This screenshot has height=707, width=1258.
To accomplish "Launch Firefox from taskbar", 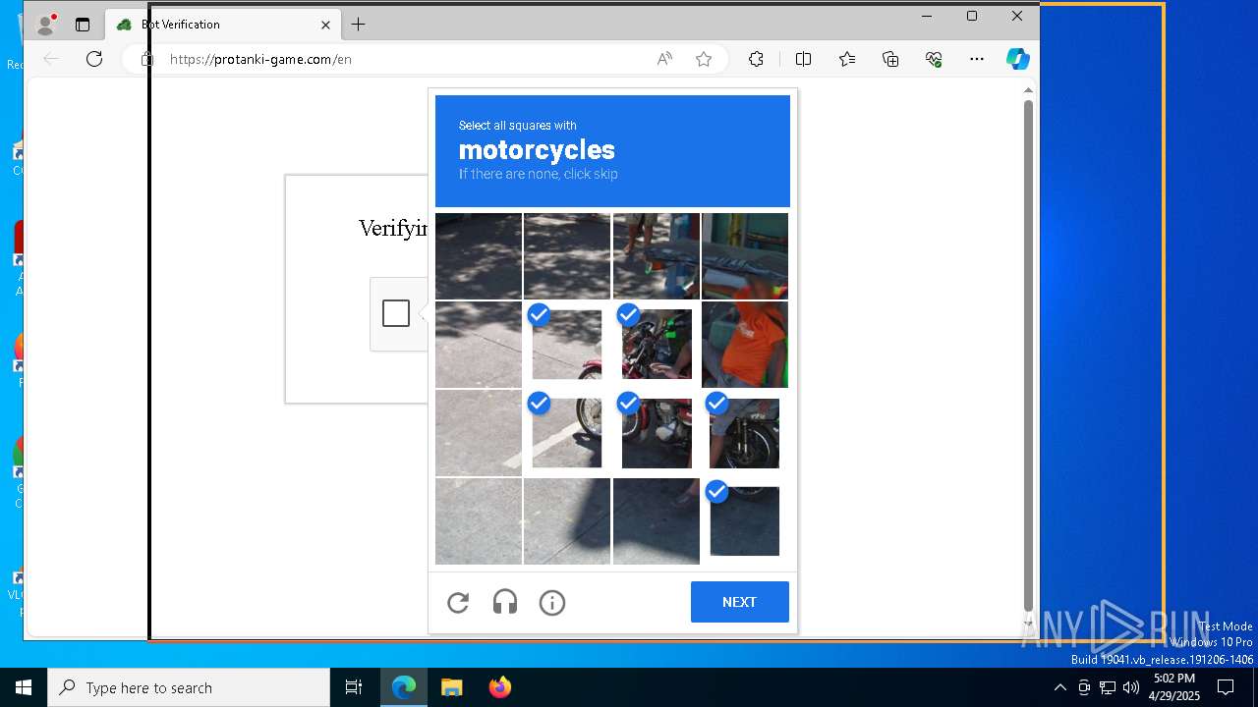I will 499,687.
